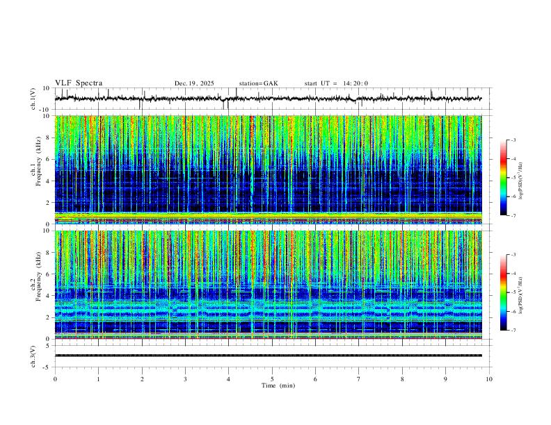Click time axis tick label "7"
Screen dimensions: 551x425
(x=359, y=379)
